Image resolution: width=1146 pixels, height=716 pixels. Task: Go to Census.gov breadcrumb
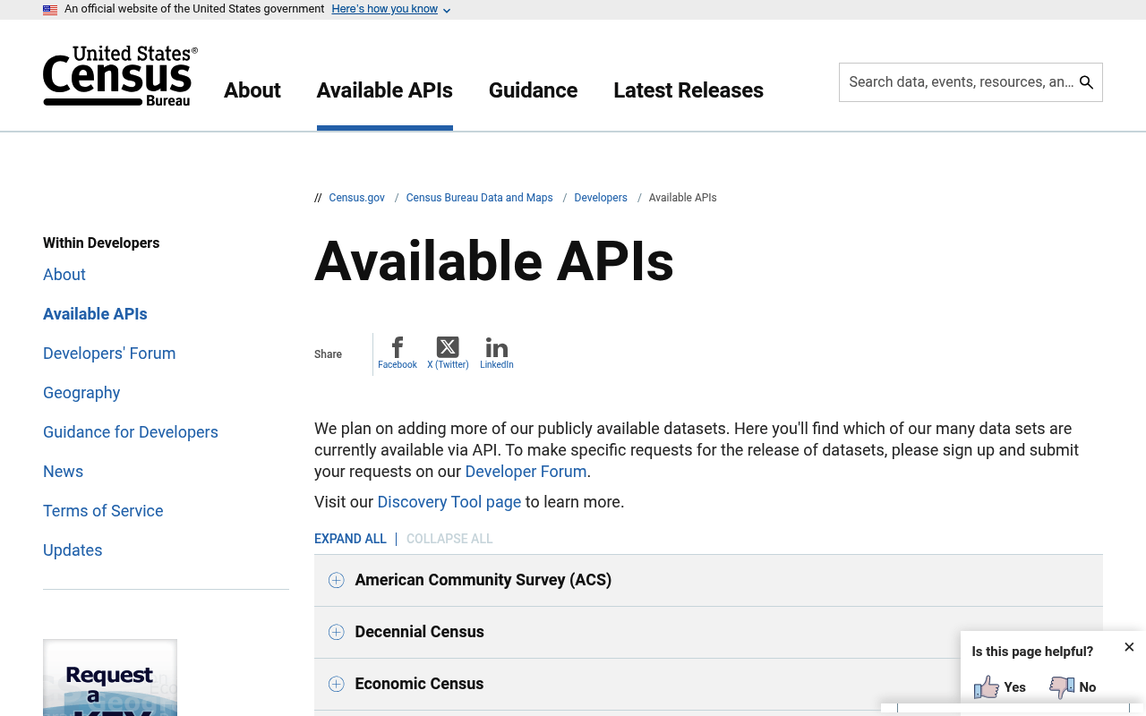[x=356, y=198]
